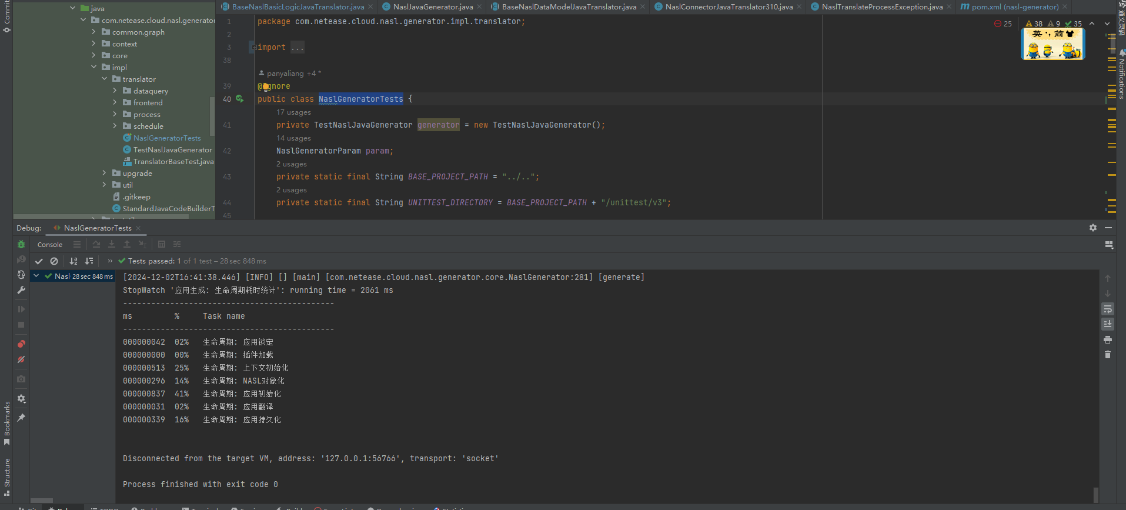Open debugger settings gear in left strip

coord(21,398)
